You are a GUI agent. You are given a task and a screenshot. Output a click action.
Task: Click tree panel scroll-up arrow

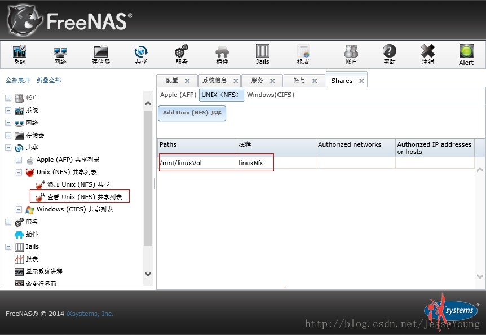(148, 104)
